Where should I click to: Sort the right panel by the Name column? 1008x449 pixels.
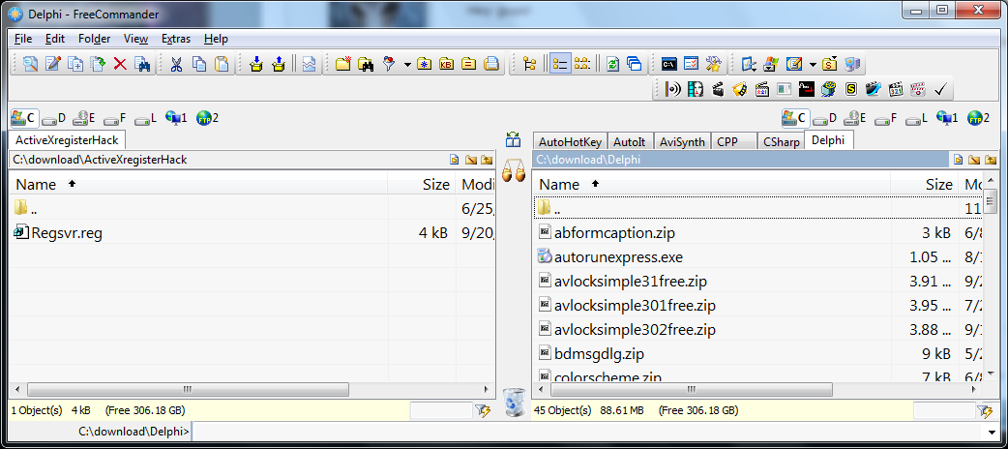[x=712, y=184]
